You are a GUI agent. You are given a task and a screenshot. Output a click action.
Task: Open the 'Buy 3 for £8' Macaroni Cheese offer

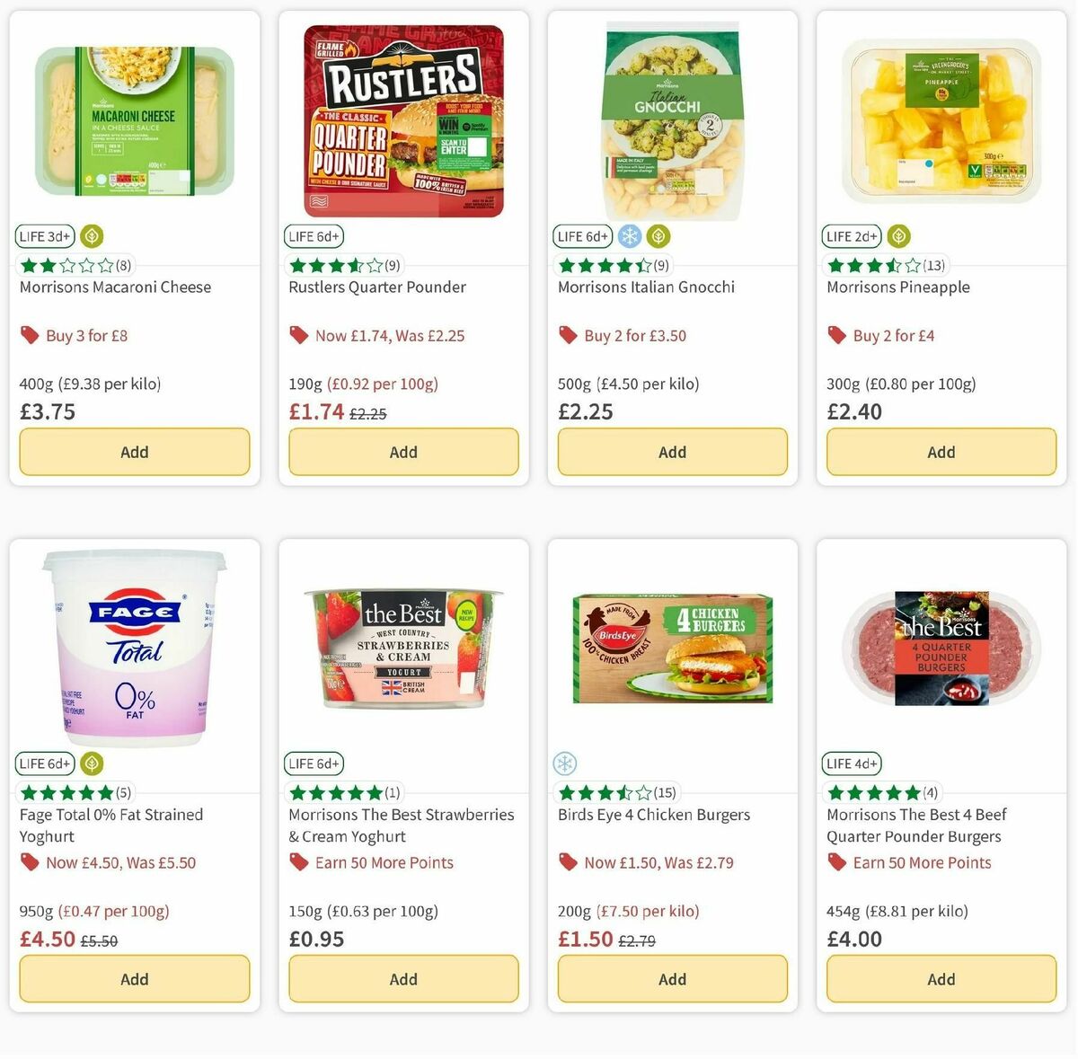click(x=86, y=335)
